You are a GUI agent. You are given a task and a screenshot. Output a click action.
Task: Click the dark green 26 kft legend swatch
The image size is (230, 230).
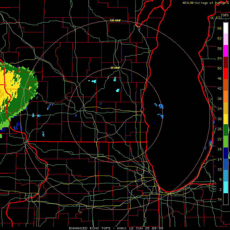point(226,130)
